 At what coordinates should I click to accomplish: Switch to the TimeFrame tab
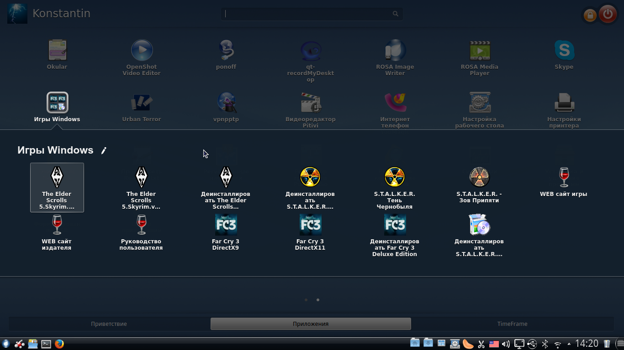click(x=513, y=324)
